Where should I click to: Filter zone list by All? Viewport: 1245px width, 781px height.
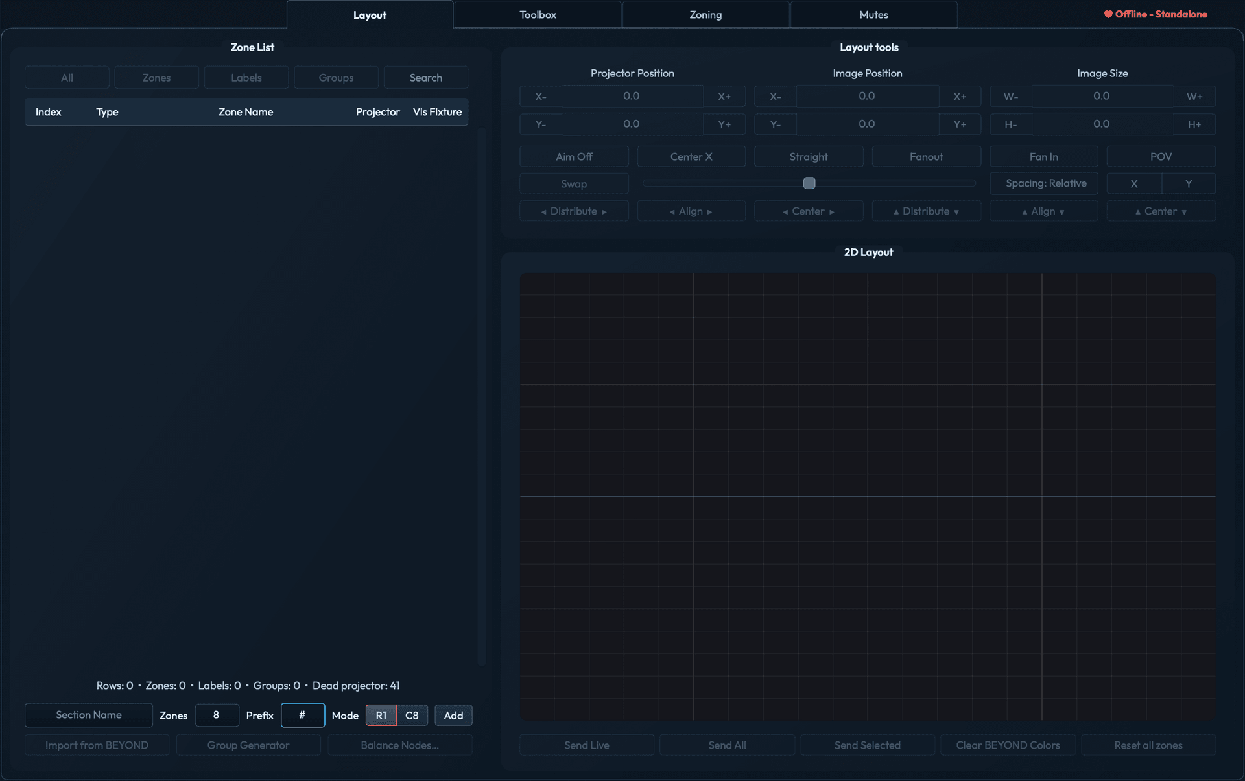pyautogui.click(x=67, y=78)
